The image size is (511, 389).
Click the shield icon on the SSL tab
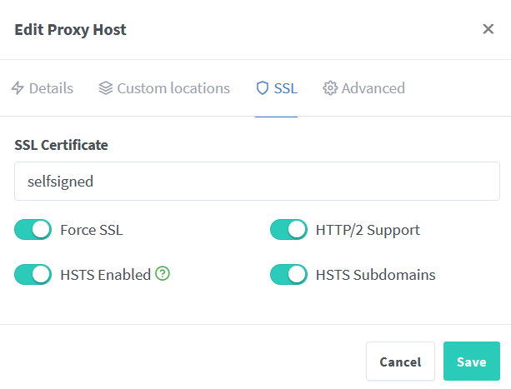[x=263, y=88]
